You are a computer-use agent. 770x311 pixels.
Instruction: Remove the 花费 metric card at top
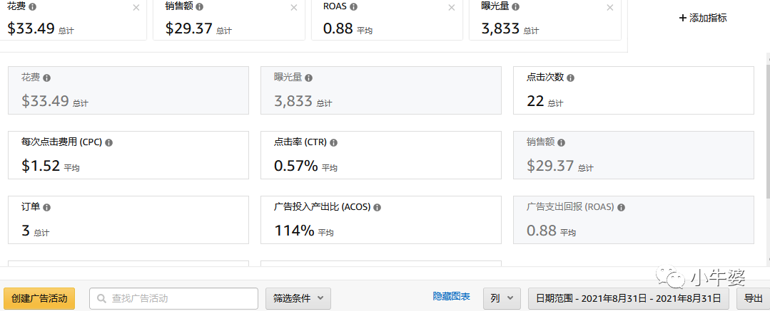pyautogui.click(x=136, y=8)
